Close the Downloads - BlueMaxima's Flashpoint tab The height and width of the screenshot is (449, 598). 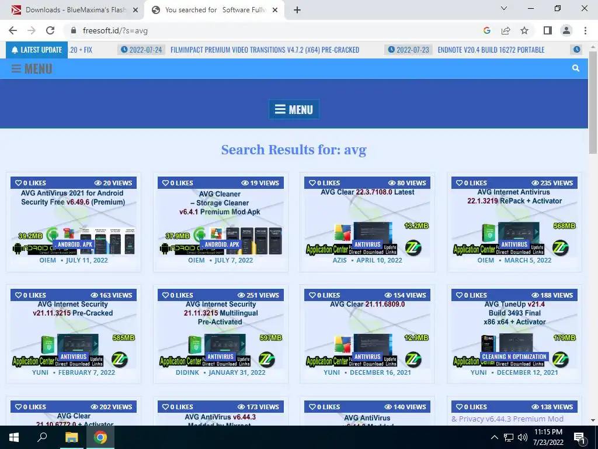pyautogui.click(x=135, y=10)
